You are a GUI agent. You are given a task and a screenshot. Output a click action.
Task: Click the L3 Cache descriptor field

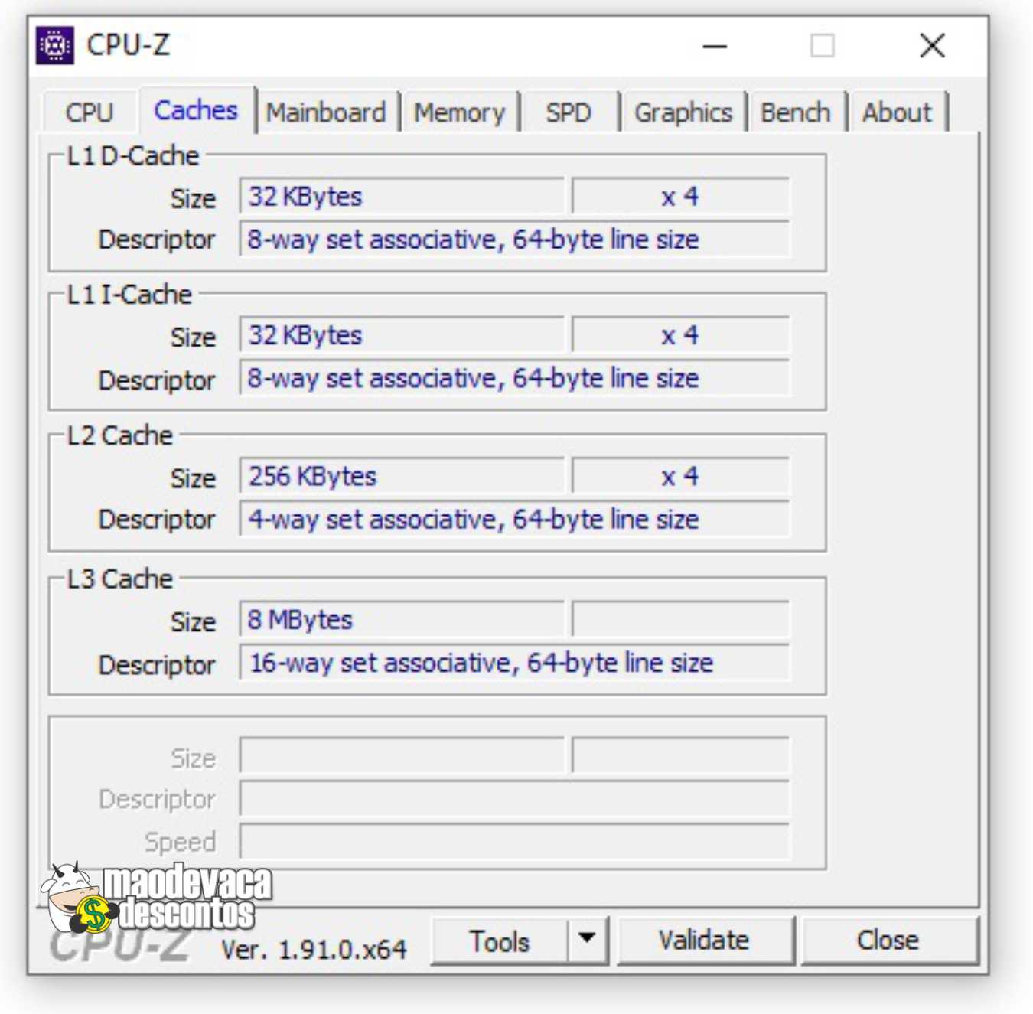click(x=514, y=663)
